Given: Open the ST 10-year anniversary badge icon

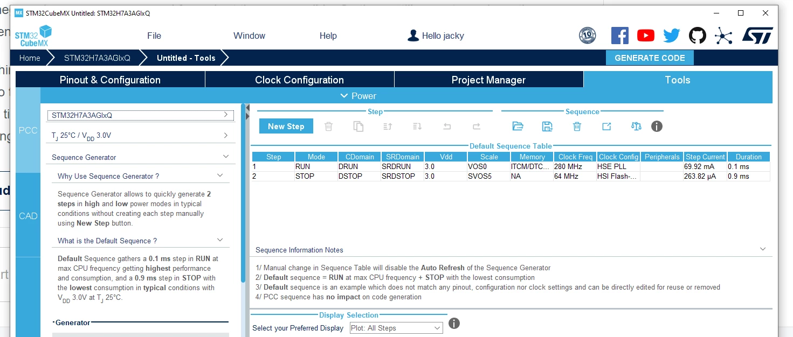Looking at the screenshot, I should tap(587, 36).
